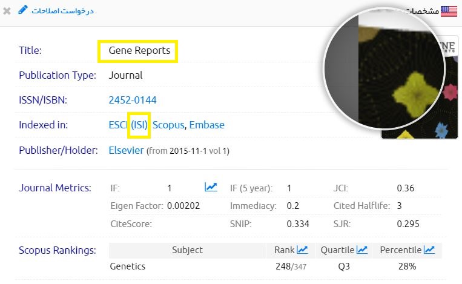
Task: Open the Rank trend chart icon
Action: click(x=302, y=249)
